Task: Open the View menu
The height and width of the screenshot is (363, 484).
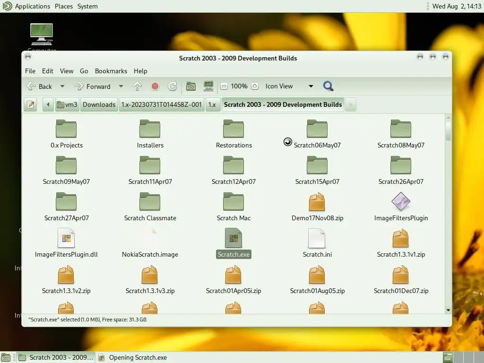Action: [67, 71]
